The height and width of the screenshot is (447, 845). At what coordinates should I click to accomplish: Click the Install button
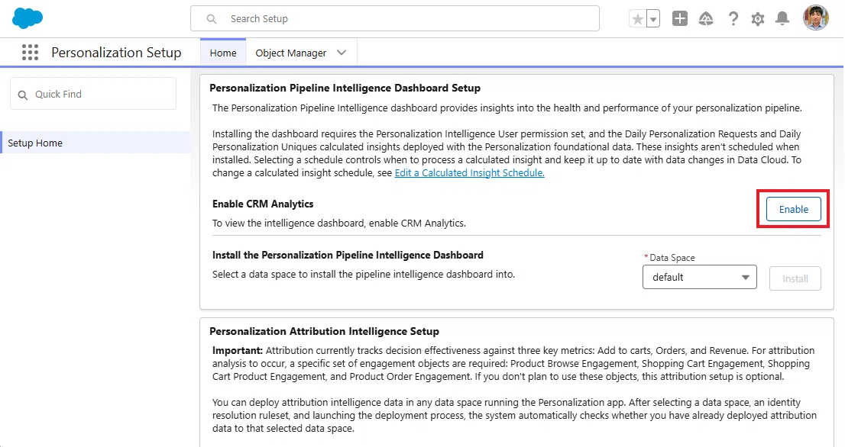click(795, 278)
